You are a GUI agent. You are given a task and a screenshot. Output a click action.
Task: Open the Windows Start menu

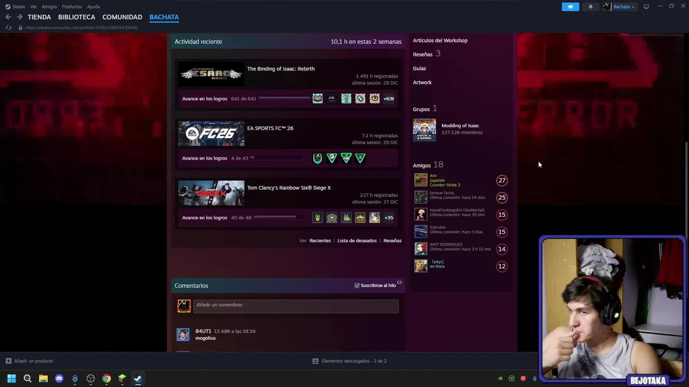[11, 378]
